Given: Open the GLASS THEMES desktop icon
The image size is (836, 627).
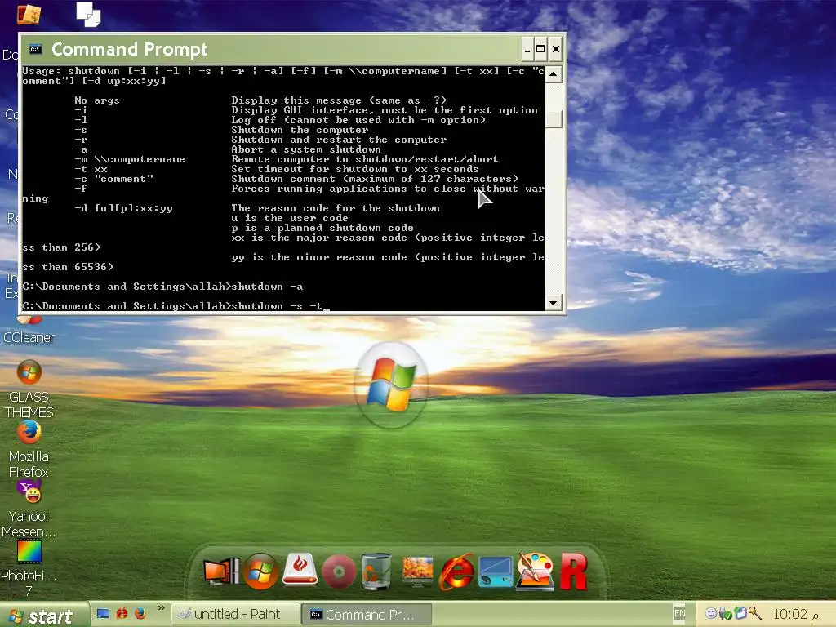Looking at the screenshot, I should 29,389.
